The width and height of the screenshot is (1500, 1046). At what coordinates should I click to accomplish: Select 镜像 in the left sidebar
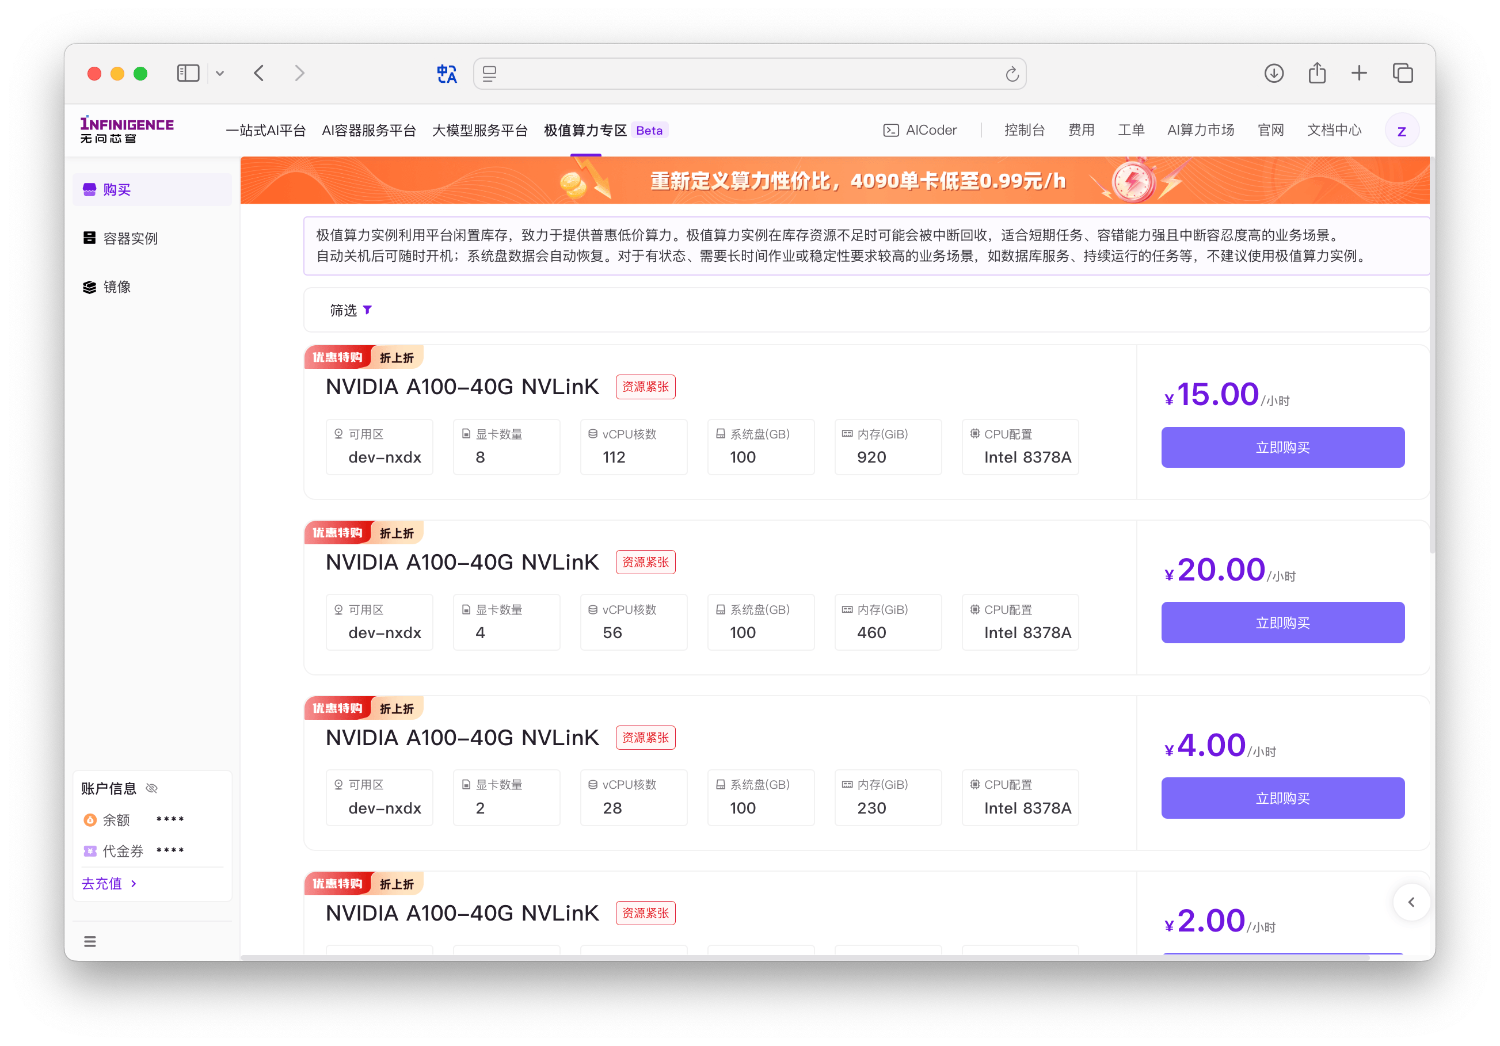click(x=152, y=287)
